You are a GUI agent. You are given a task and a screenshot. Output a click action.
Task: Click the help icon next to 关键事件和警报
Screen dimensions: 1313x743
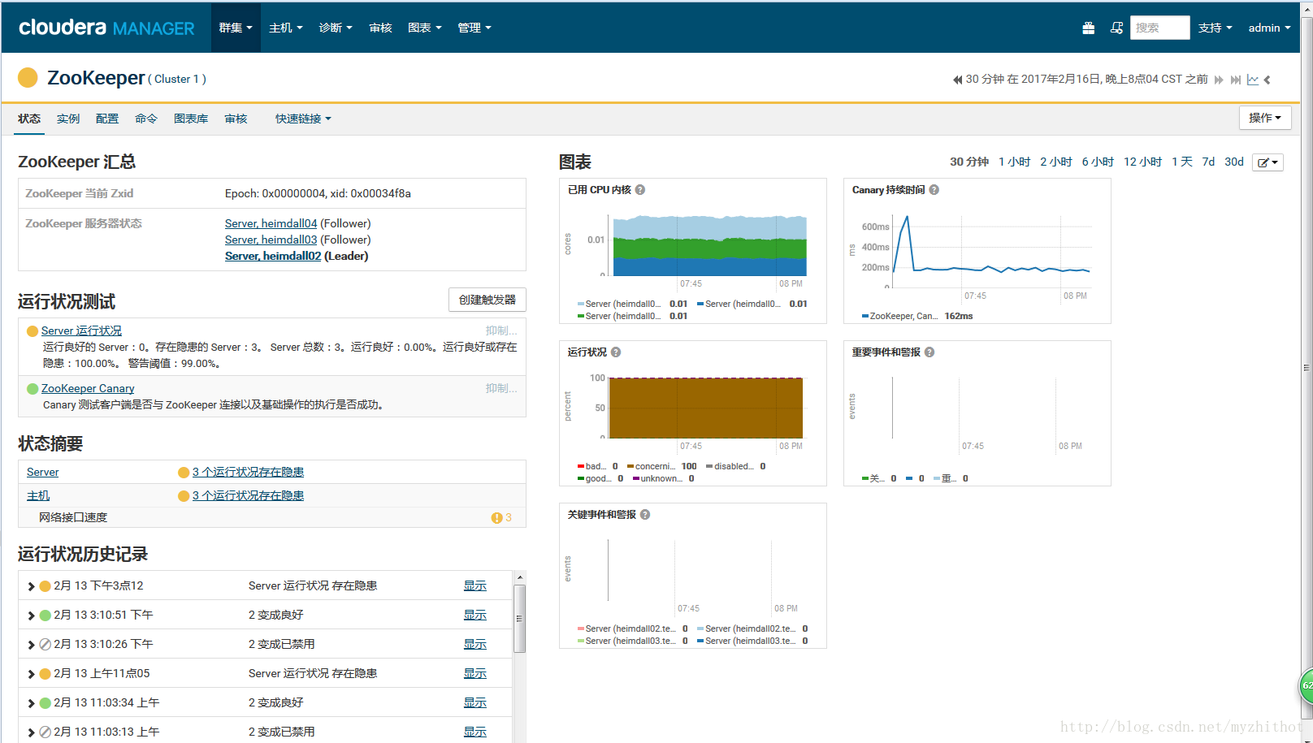[645, 515]
